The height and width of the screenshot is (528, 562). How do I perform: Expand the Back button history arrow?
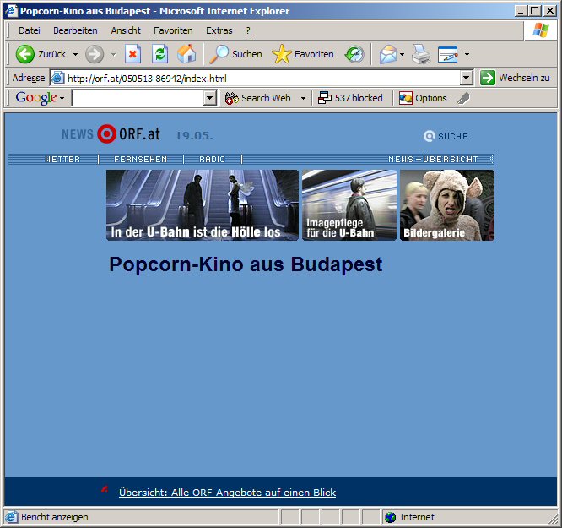pos(75,54)
